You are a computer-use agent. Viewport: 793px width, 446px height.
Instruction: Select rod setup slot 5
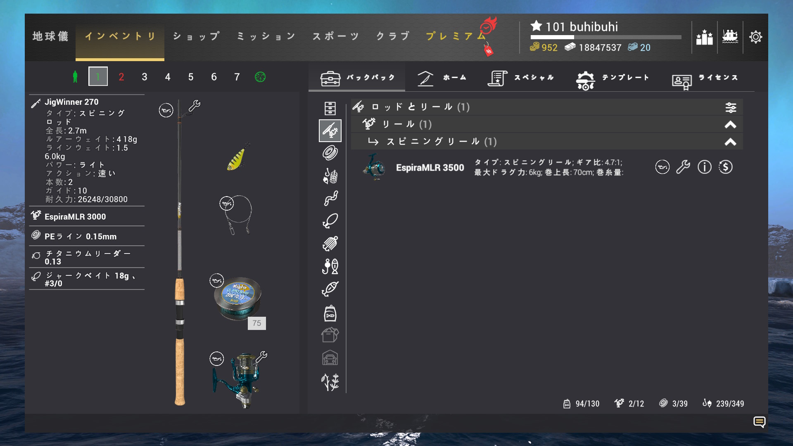coord(191,77)
